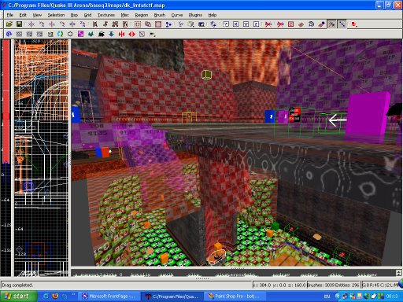Flip selection along X axis

point(31,24)
